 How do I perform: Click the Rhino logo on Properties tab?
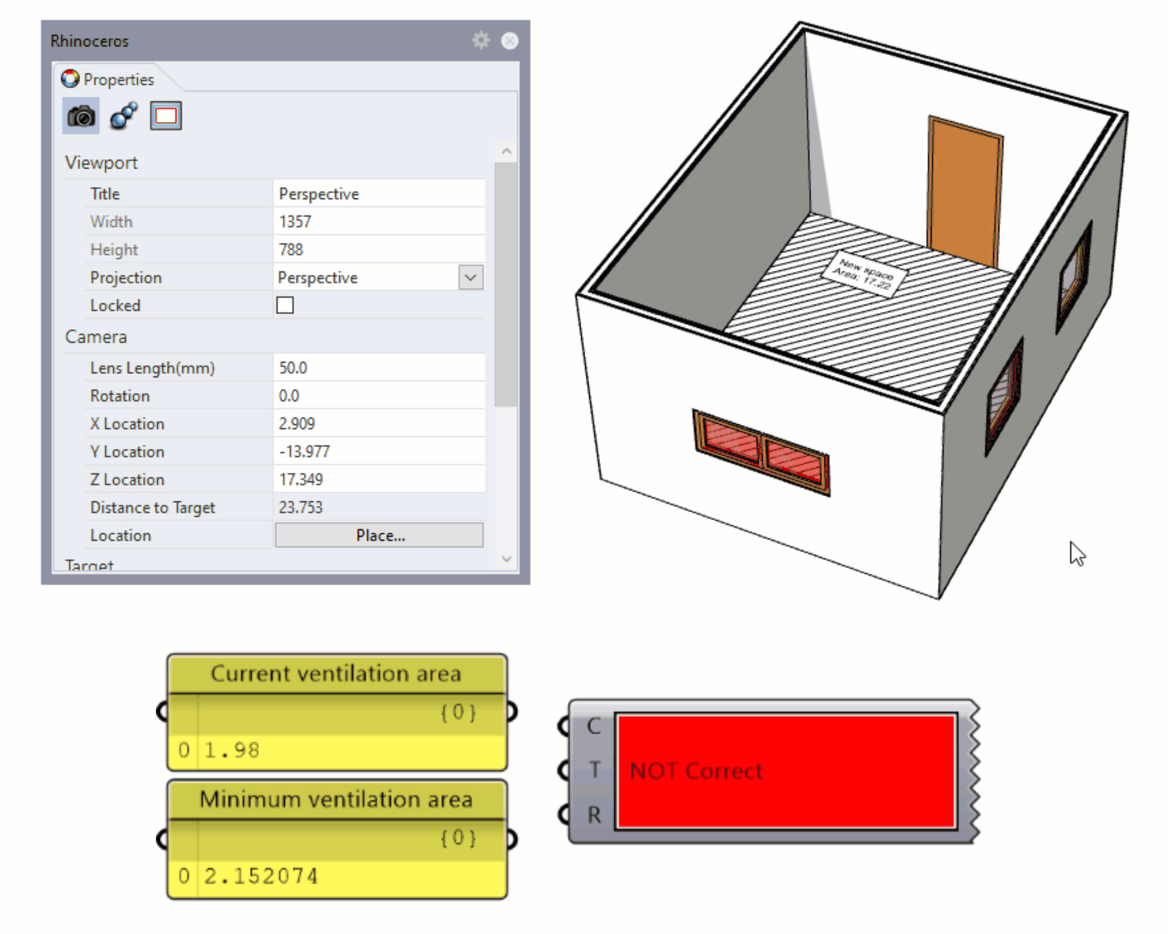[x=70, y=79]
